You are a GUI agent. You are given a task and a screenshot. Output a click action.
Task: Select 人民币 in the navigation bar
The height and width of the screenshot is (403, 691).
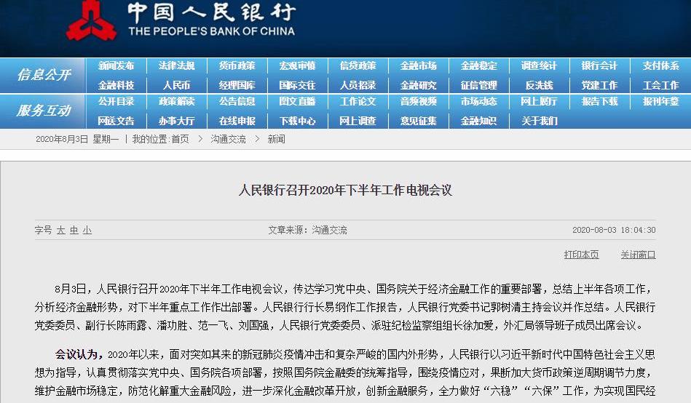[176, 85]
